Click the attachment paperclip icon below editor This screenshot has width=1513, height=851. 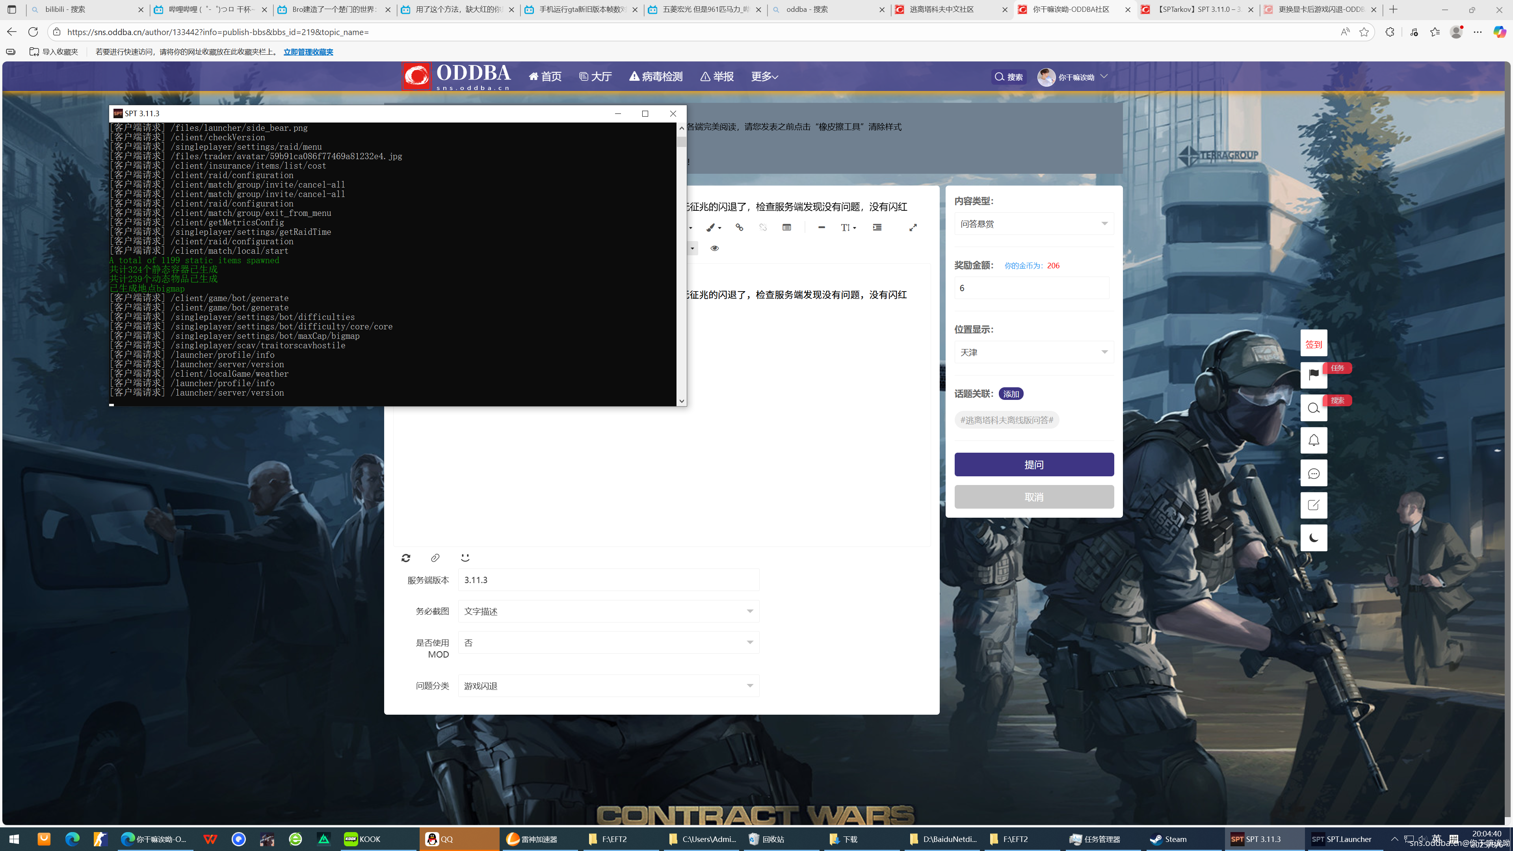pyautogui.click(x=435, y=557)
